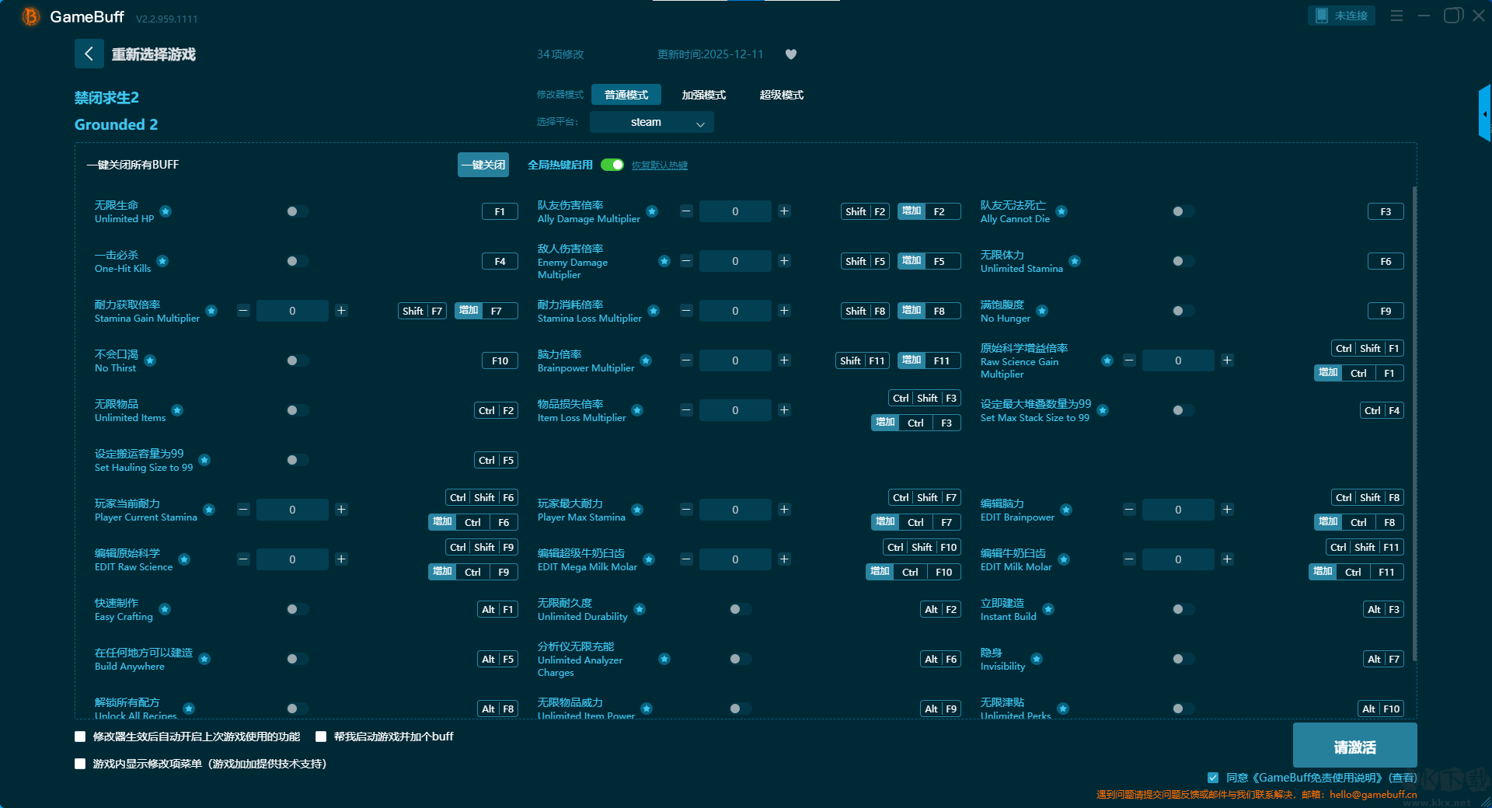The image size is (1492, 808).
Task: Click the star icon beside Invisibility
Action: pos(1037,659)
